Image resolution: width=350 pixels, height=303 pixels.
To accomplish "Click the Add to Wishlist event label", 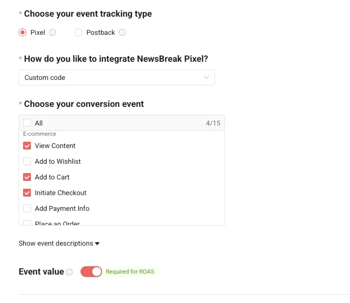I will pyautogui.click(x=57, y=161).
